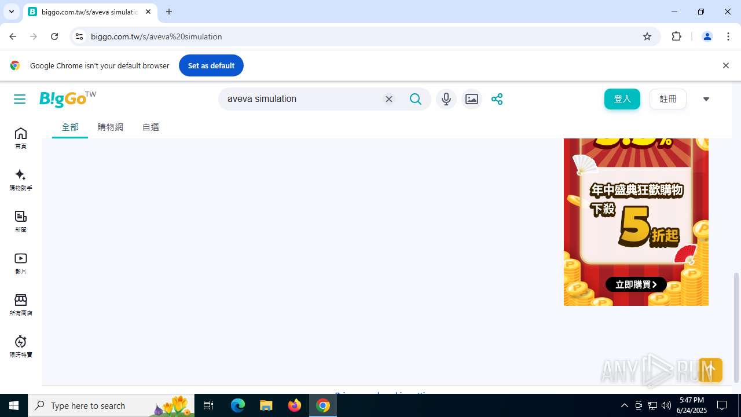
Task: Open 限時特賣 flash sale in sidebar
Action: pos(21,347)
